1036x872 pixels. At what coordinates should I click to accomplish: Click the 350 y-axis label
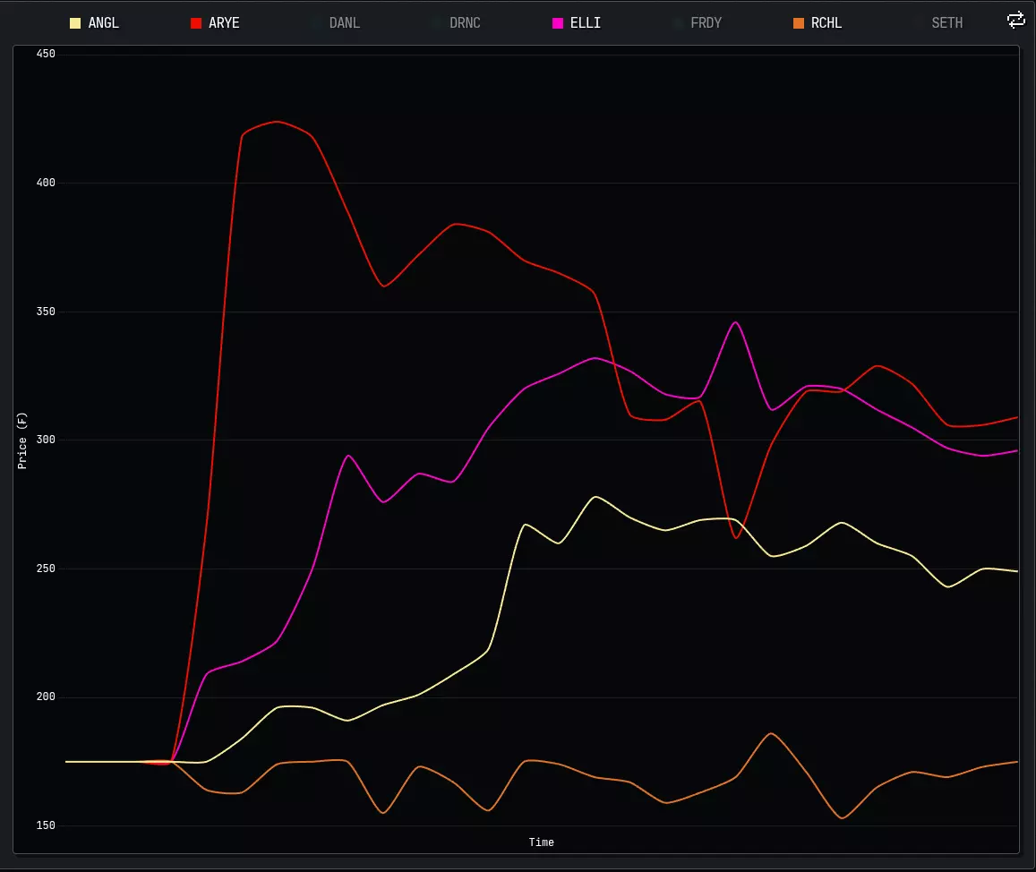pos(46,312)
